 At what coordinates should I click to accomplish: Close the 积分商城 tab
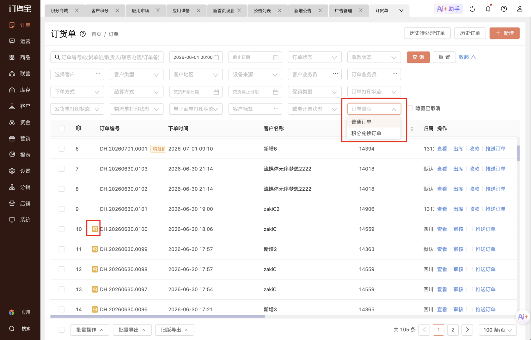77,10
